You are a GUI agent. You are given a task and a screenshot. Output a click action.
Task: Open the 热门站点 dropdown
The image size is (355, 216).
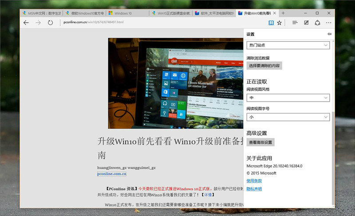point(288,45)
